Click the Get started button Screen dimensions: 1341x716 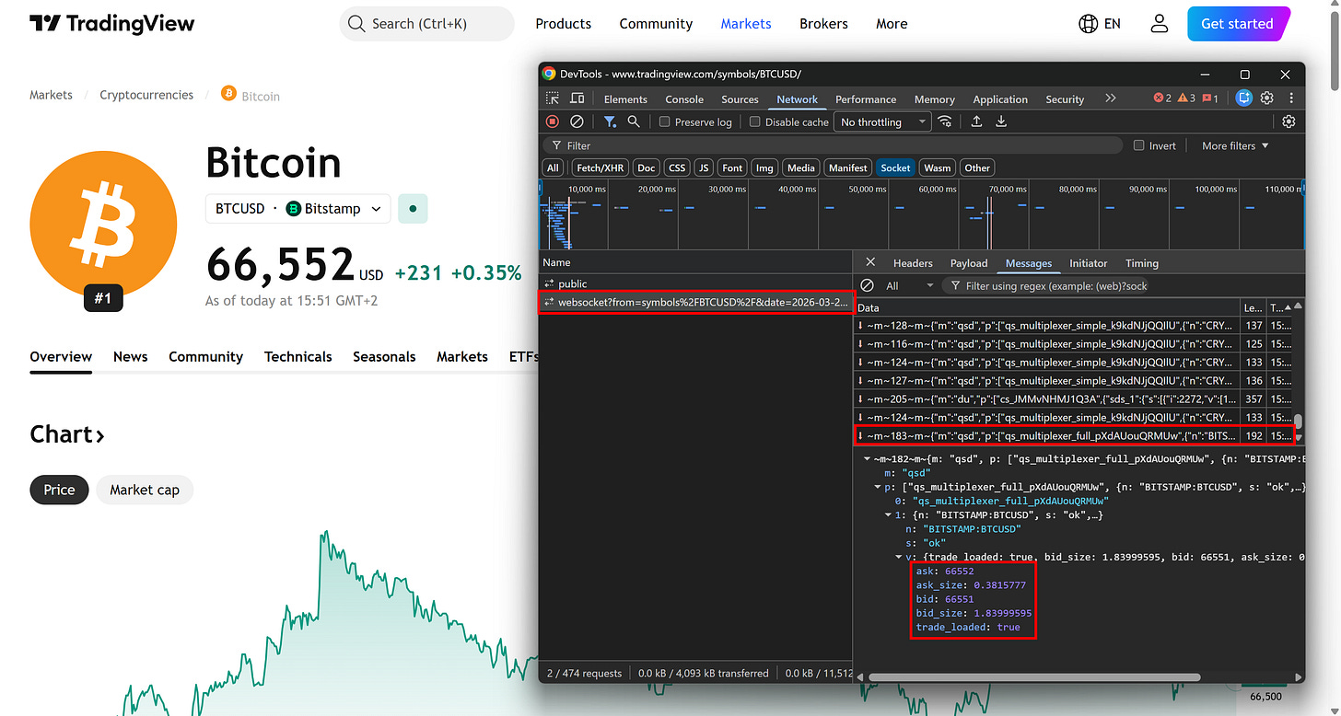pyautogui.click(x=1237, y=24)
